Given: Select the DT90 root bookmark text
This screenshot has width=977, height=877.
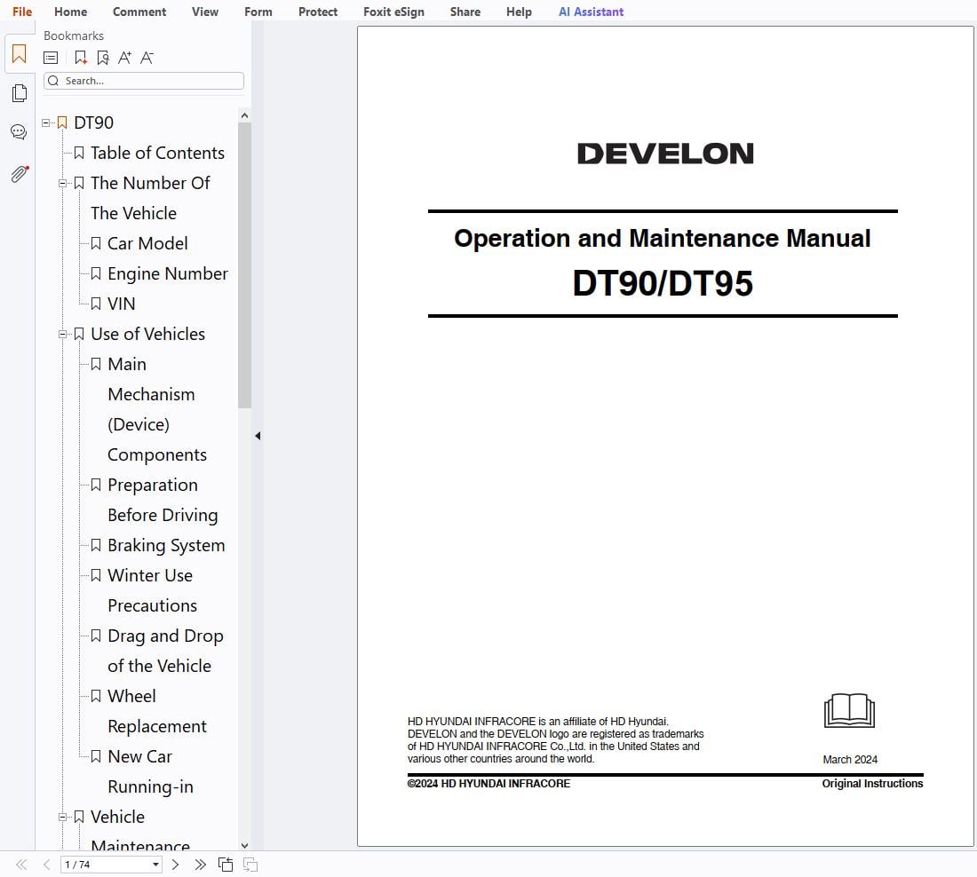Looking at the screenshot, I should (x=93, y=122).
